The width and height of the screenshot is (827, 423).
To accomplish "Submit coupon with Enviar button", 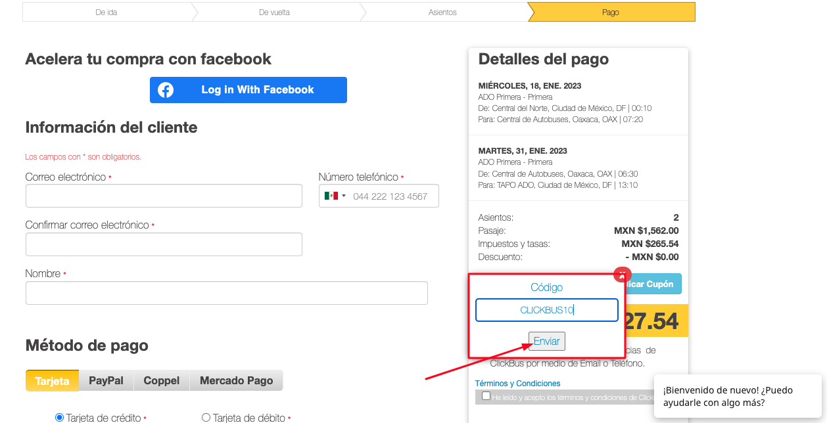I will (x=547, y=342).
